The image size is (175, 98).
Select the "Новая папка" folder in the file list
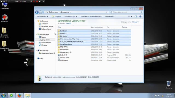(x=94, y=50)
